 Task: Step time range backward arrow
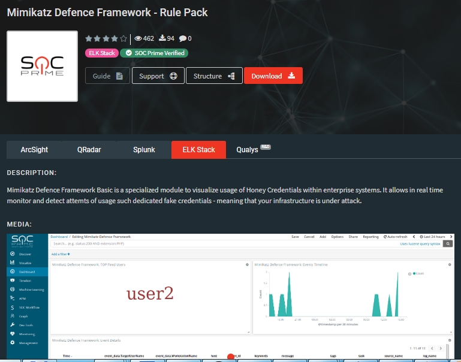(414, 237)
